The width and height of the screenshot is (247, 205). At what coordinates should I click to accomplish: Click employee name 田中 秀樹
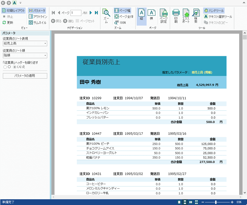90,82
